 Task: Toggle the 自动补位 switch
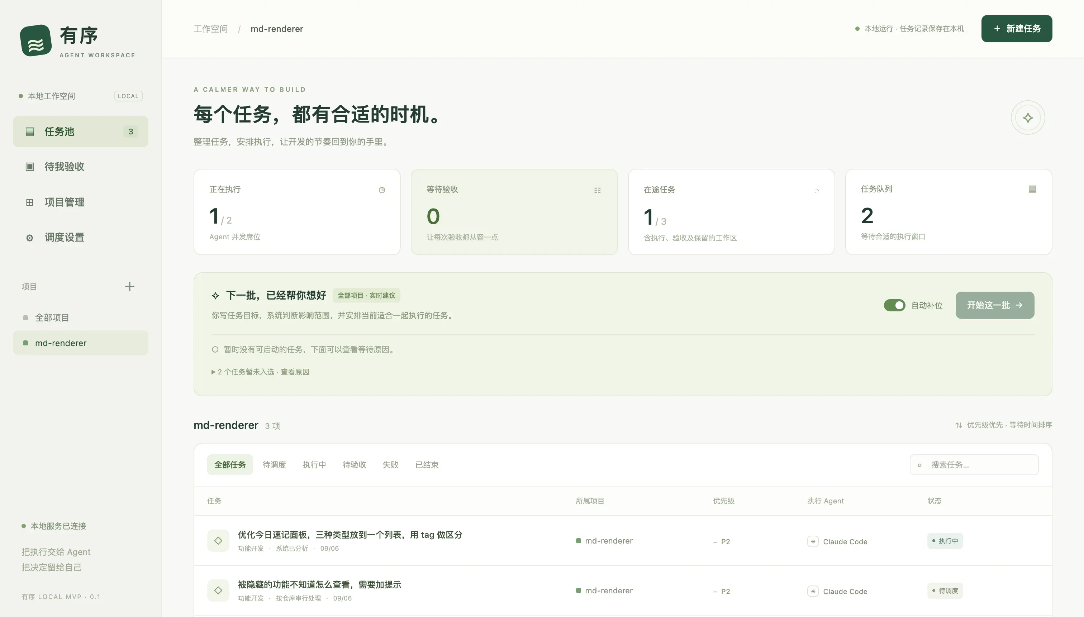(894, 305)
